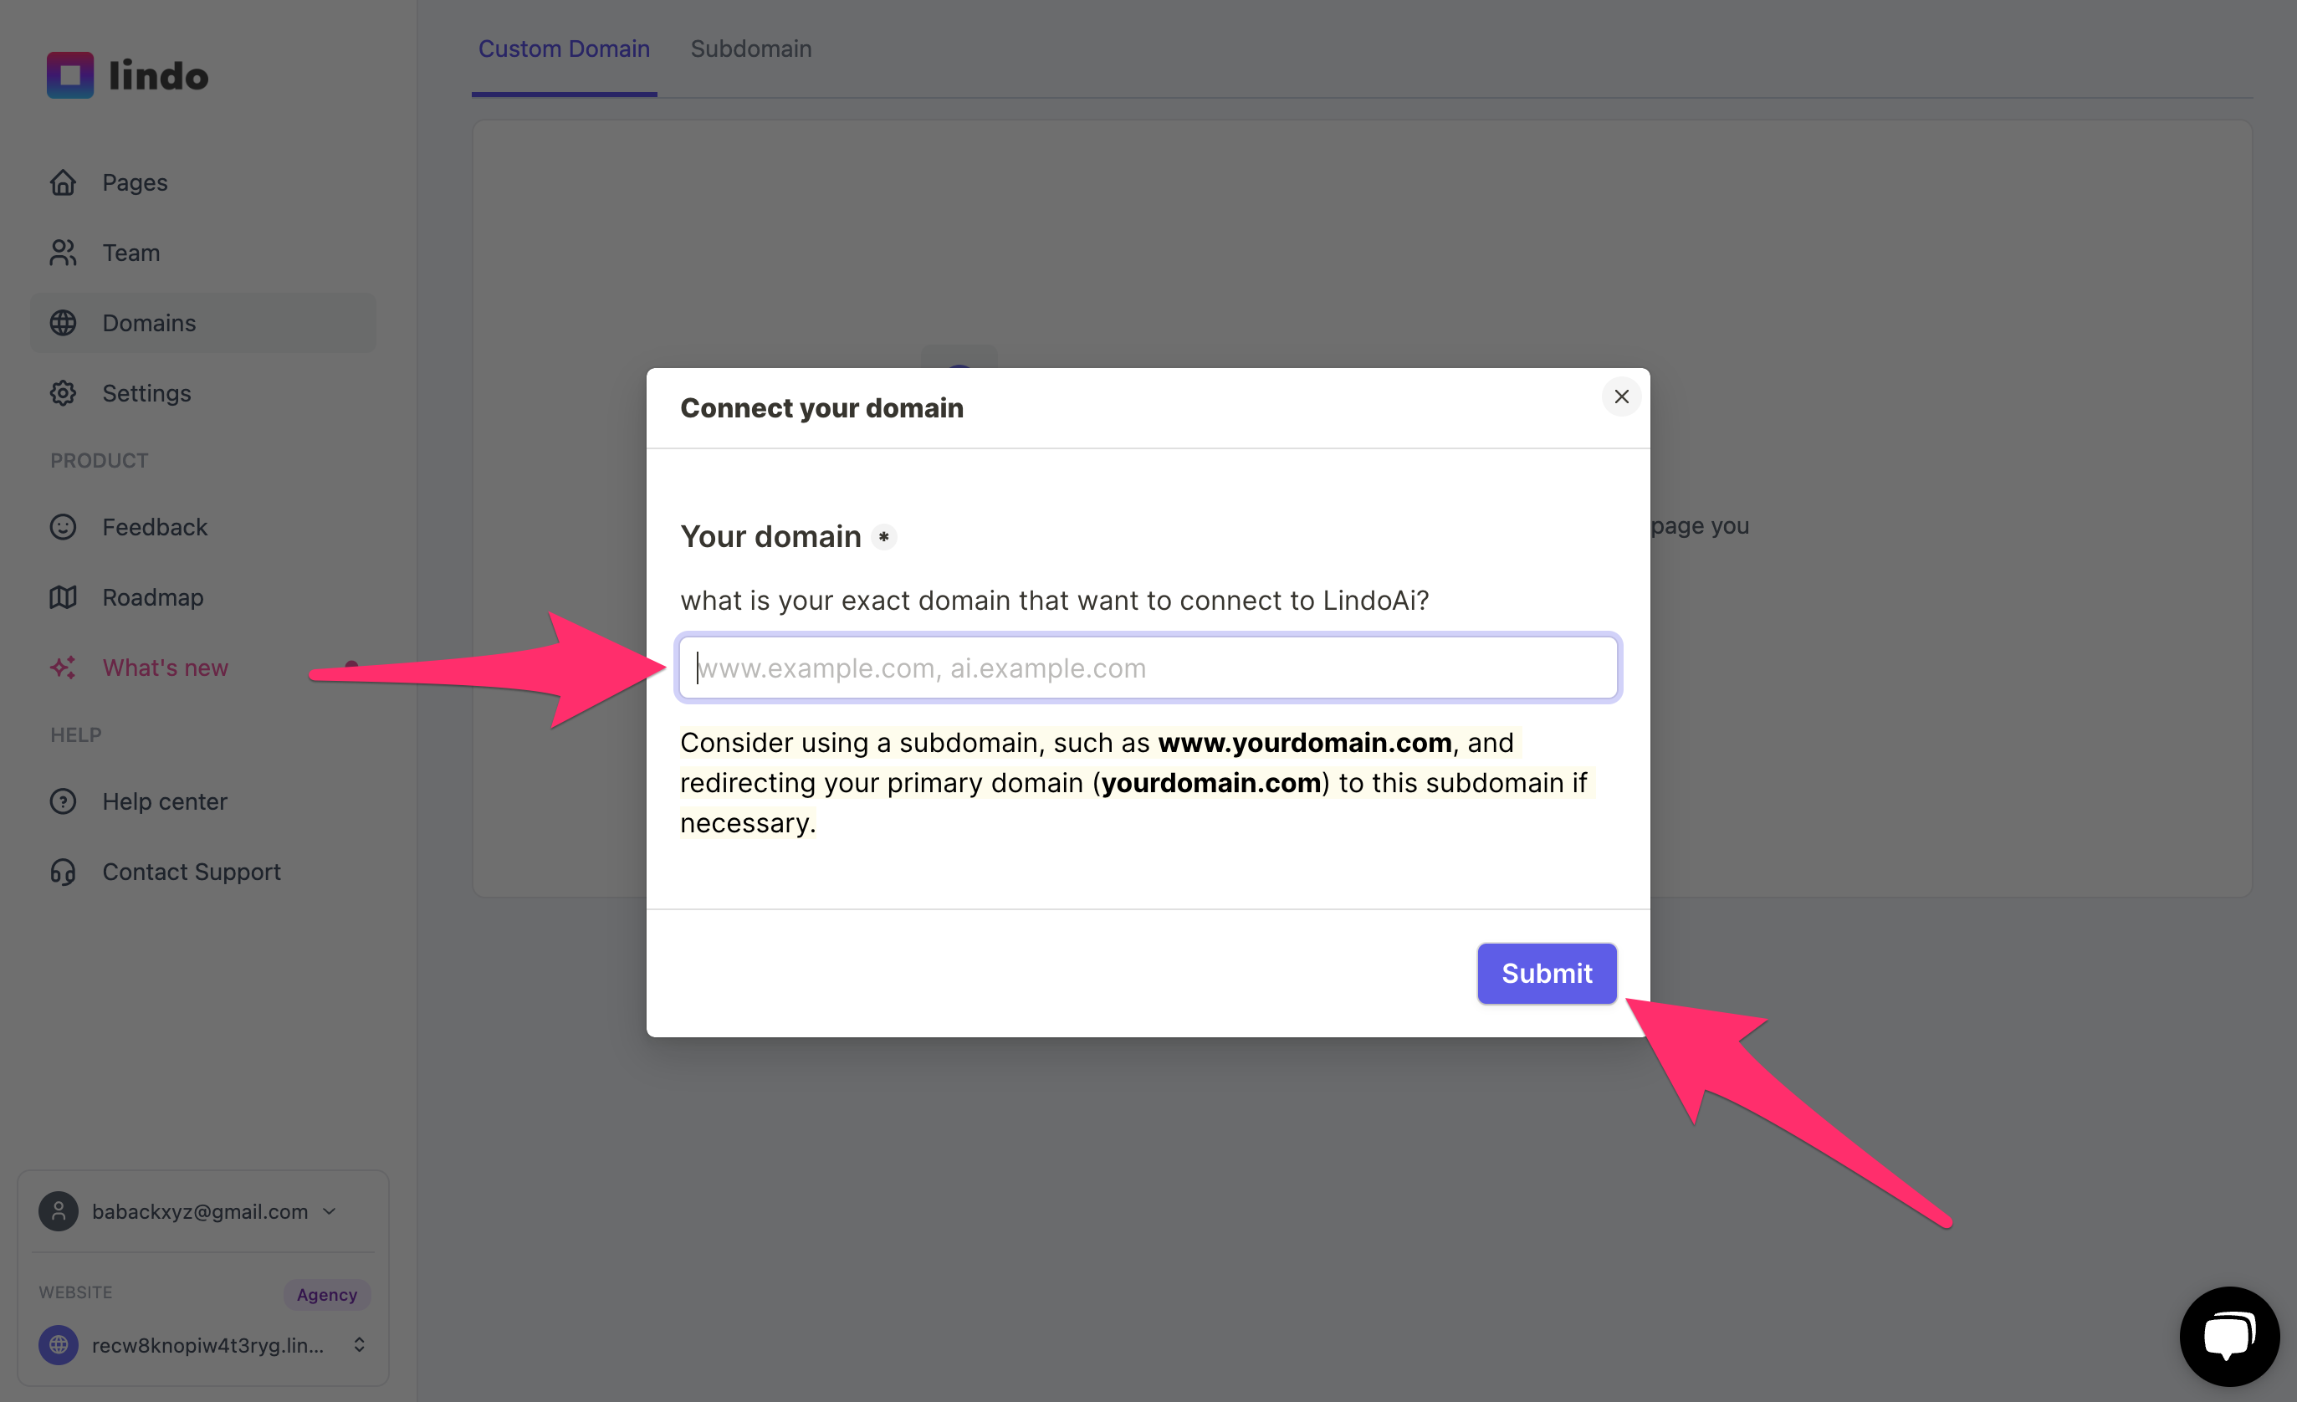Viewport: 2297px width, 1402px height.
Task: Click the Roadmap map icon
Action: click(x=63, y=597)
